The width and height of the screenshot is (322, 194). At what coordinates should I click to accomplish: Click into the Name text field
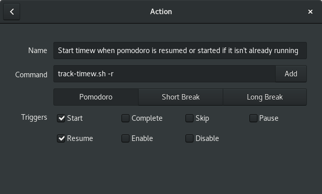coord(180,51)
